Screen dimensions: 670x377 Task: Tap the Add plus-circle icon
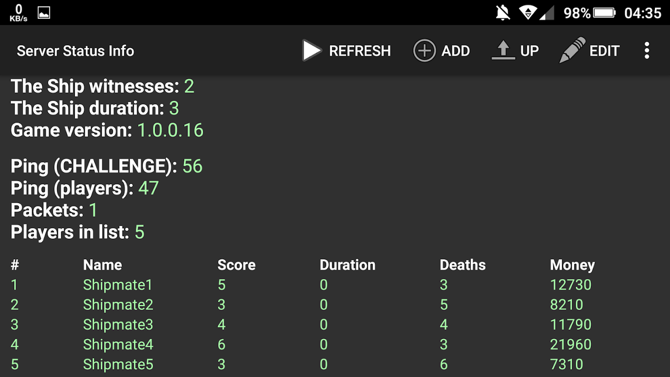[x=424, y=50]
